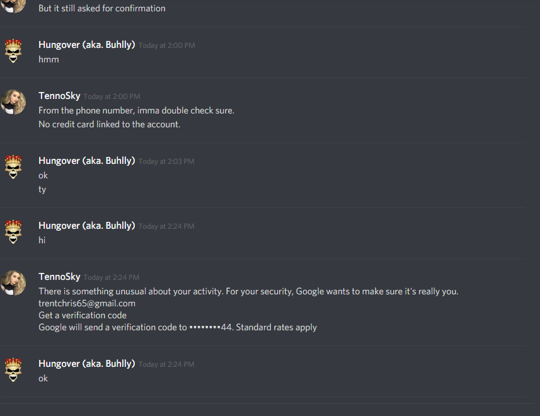Open the trentchris65@gmail.com email link
The height and width of the screenshot is (416, 540).
[x=87, y=303]
